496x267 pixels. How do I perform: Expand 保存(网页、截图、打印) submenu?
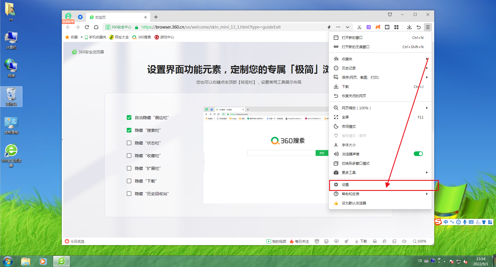pyautogui.click(x=380, y=78)
